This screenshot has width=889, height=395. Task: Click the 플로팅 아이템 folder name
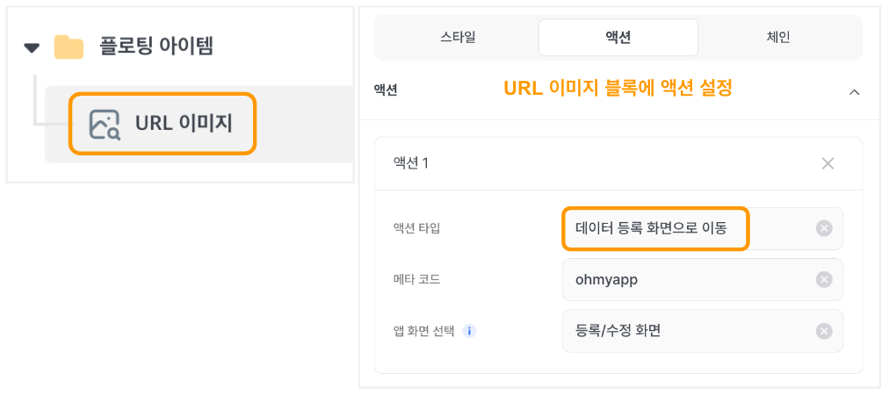click(156, 47)
